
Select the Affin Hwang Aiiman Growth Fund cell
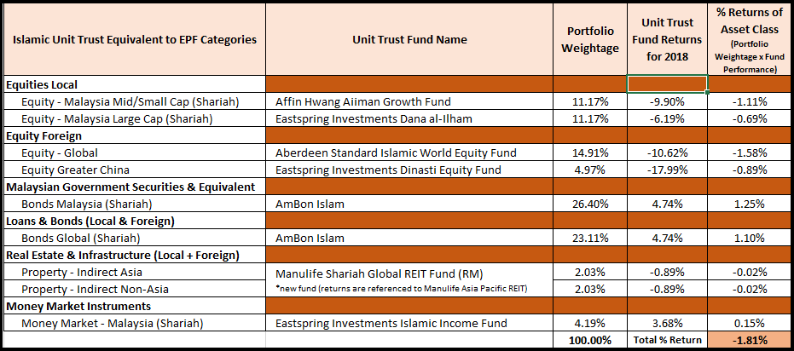click(x=409, y=101)
